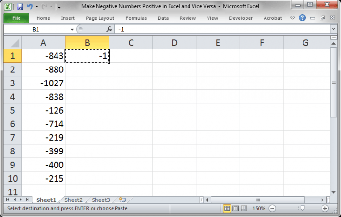The width and height of the screenshot is (341, 217).
Task: Switch to Normal view in status bar
Action: point(227,209)
